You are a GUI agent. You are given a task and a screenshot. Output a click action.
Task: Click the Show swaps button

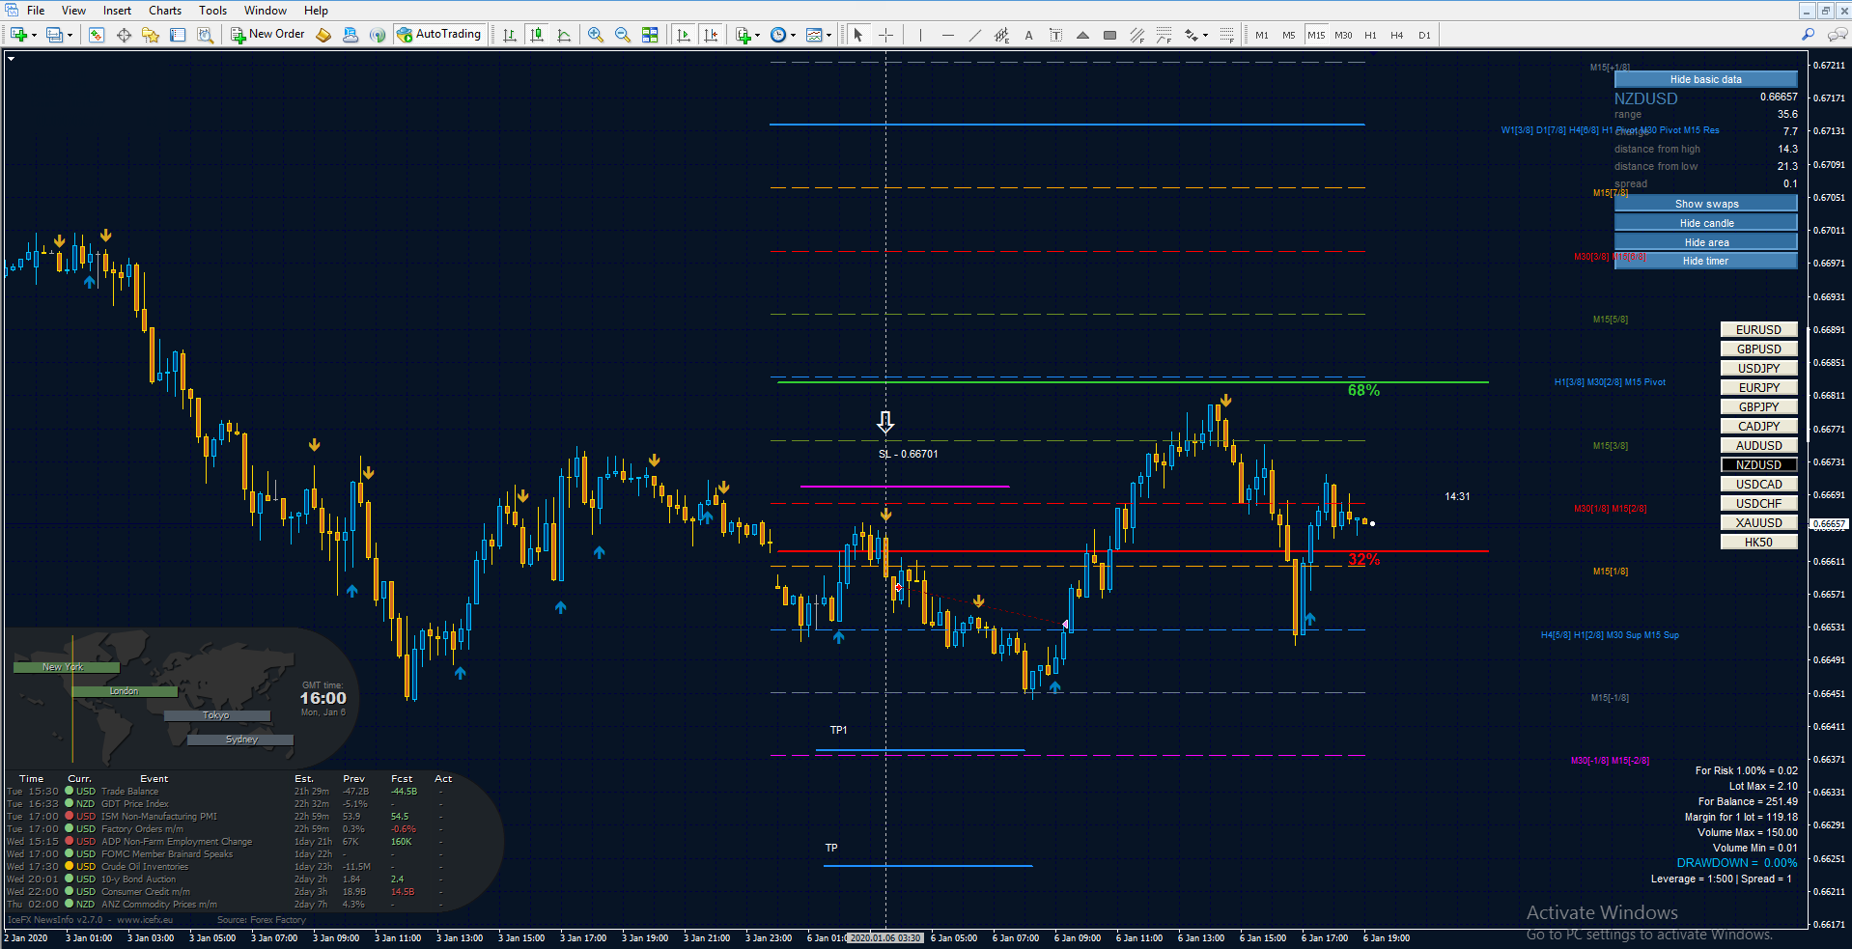coord(1705,204)
